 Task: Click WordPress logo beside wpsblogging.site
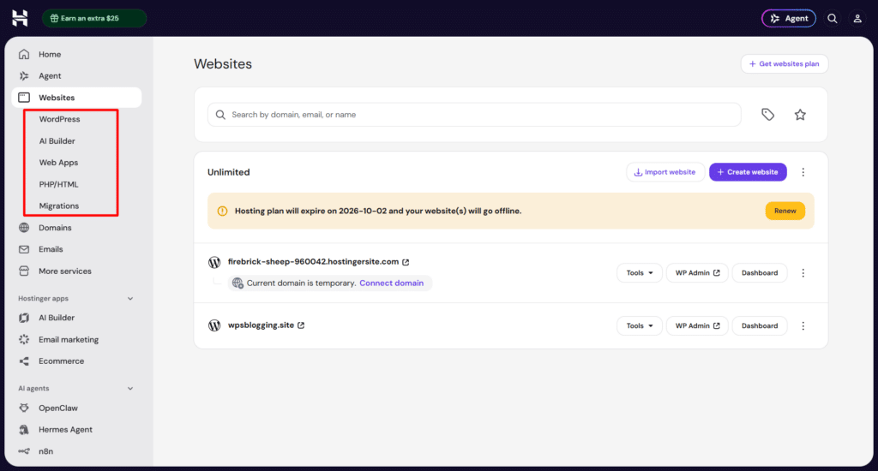point(214,325)
